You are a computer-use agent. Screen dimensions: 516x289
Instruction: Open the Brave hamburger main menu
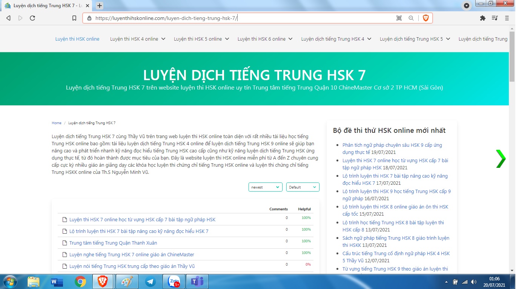507,18
